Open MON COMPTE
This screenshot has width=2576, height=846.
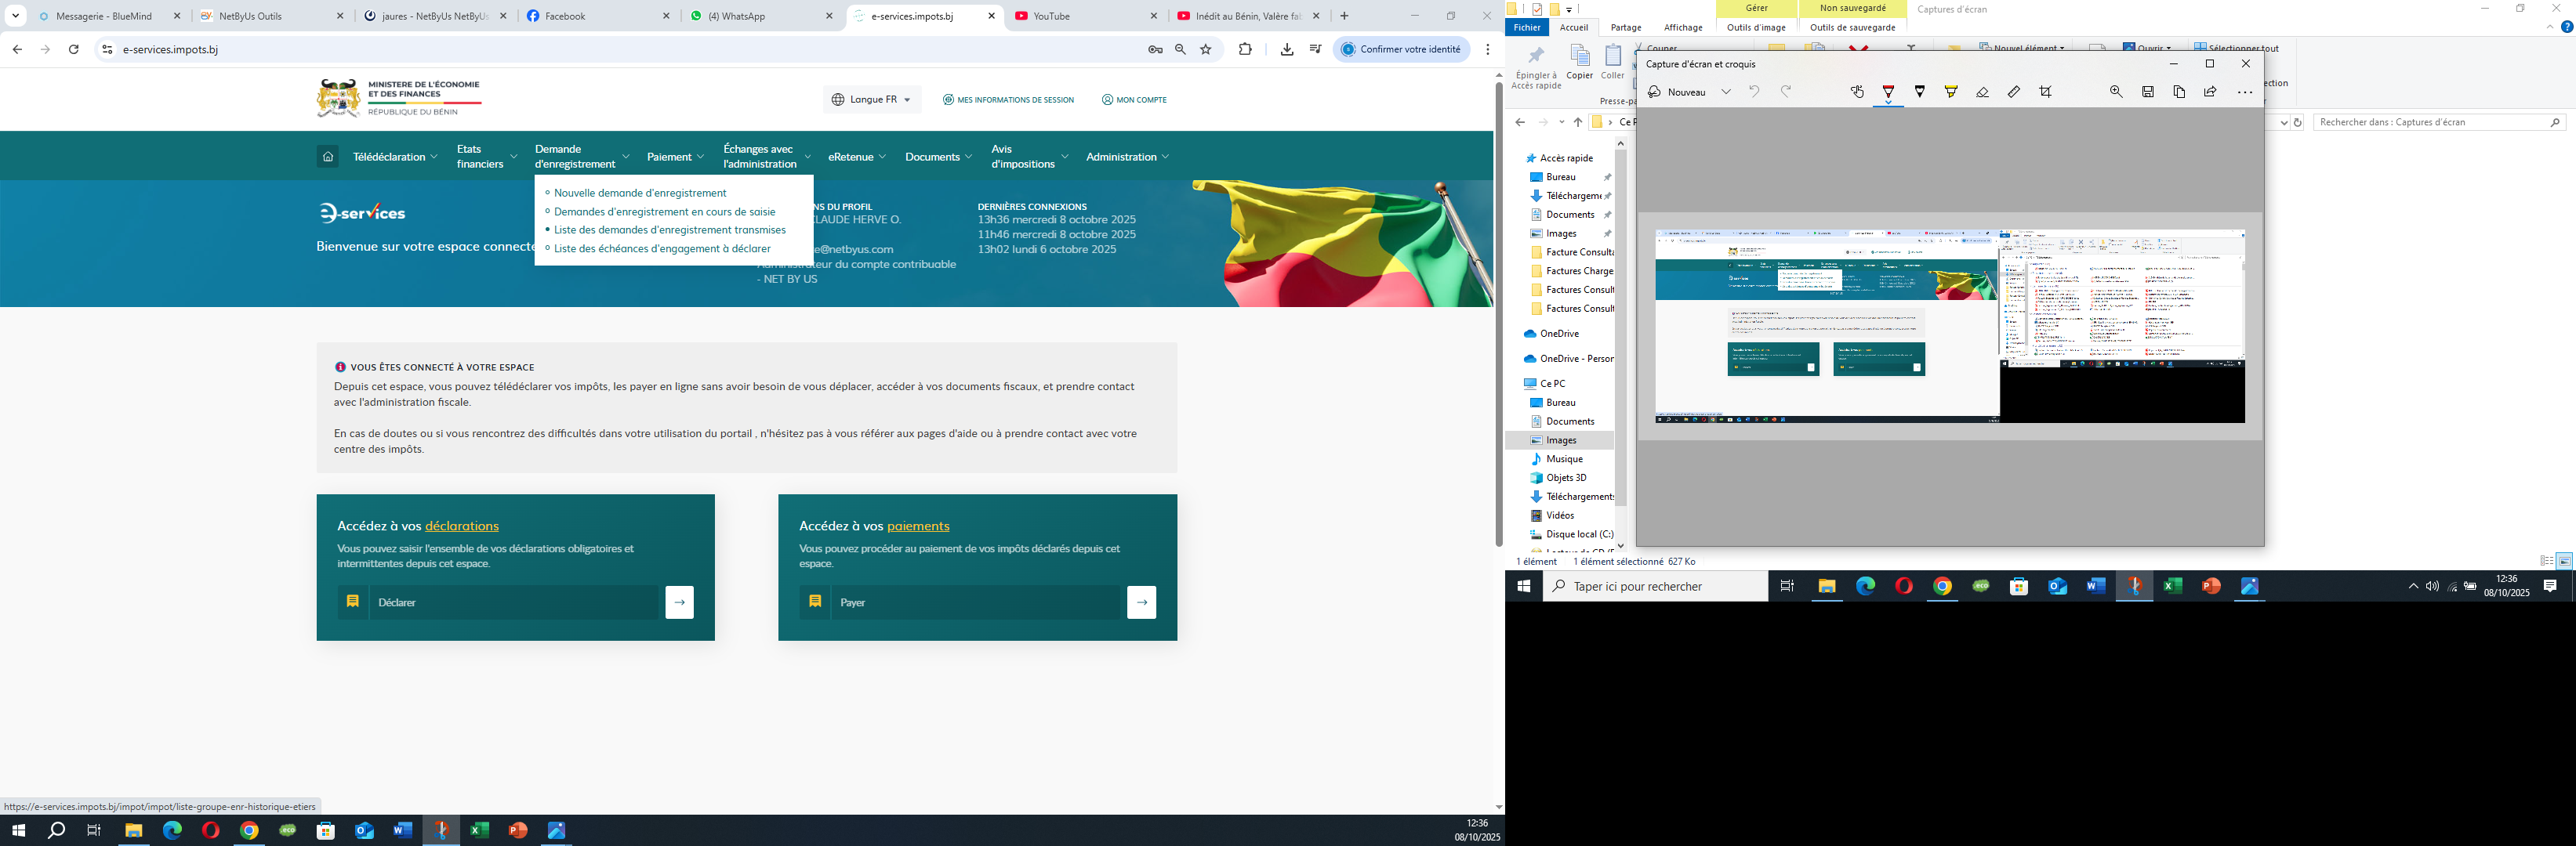pos(1134,100)
